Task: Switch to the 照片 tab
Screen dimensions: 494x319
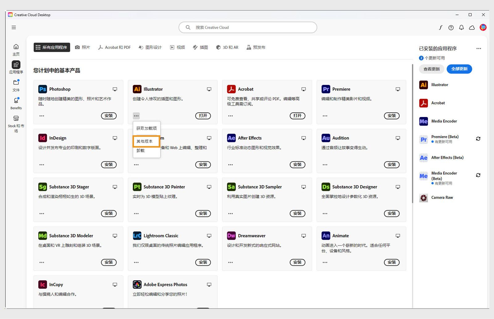Action: (82, 47)
